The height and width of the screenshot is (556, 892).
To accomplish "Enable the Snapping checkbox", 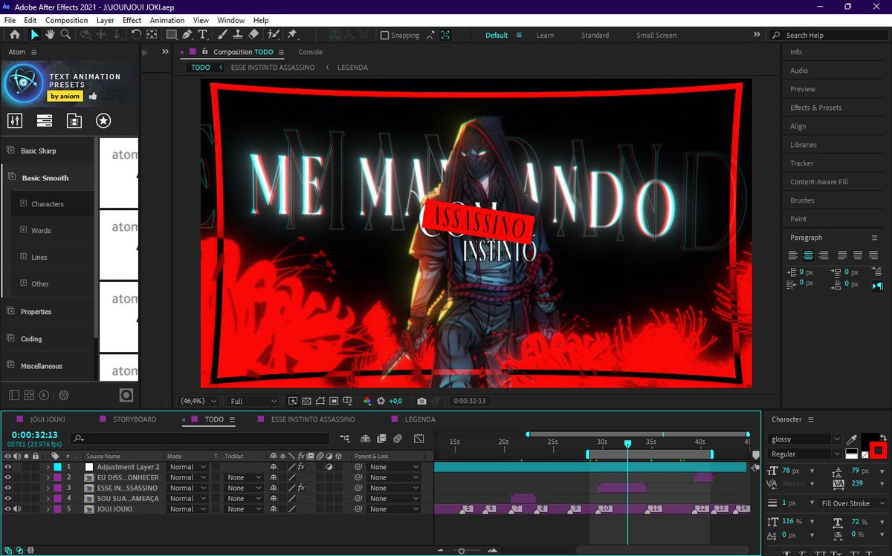I will [x=384, y=35].
